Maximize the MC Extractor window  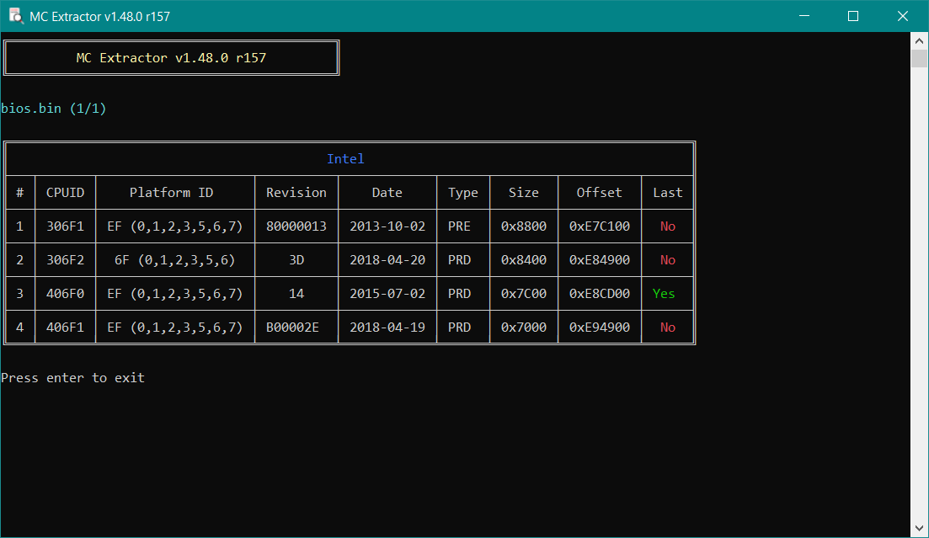click(853, 16)
